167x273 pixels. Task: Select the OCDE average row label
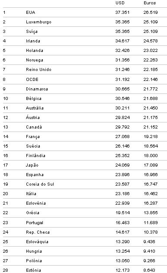pos(32,80)
